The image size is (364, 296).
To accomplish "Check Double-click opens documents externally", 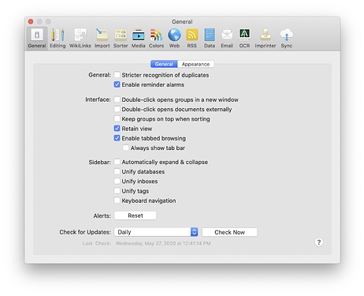I will pyautogui.click(x=117, y=109).
